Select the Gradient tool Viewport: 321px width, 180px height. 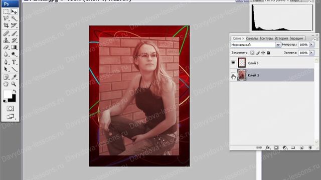pyautogui.click(x=14, y=47)
